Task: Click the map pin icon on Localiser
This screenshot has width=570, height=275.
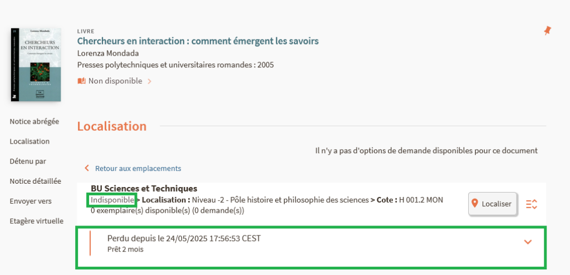Action: coord(475,204)
